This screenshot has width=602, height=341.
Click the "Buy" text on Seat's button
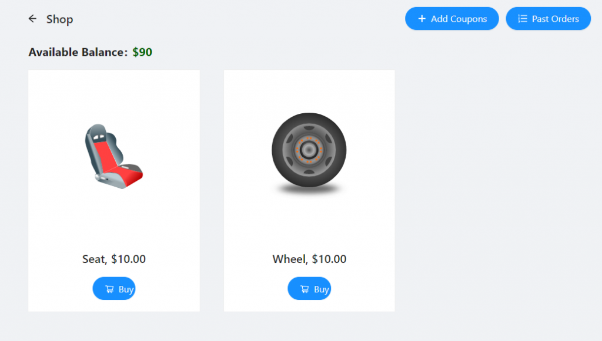pos(126,289)
